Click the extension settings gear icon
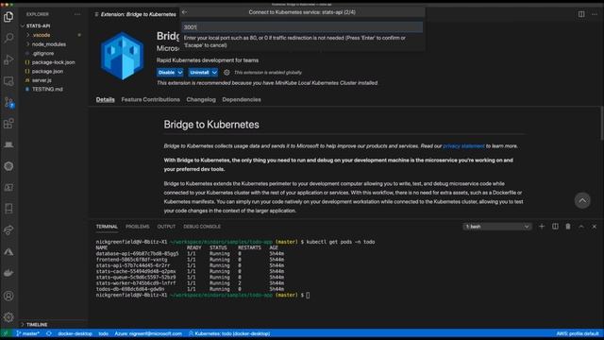This screenshot has height=340, width=604. pyautogui.click(x=226, y=73)
